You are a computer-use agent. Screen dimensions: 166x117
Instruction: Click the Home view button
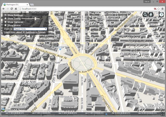click(x=150, y=14)
